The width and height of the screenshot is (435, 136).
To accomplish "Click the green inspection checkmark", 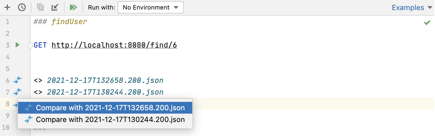I will point(427,23).
